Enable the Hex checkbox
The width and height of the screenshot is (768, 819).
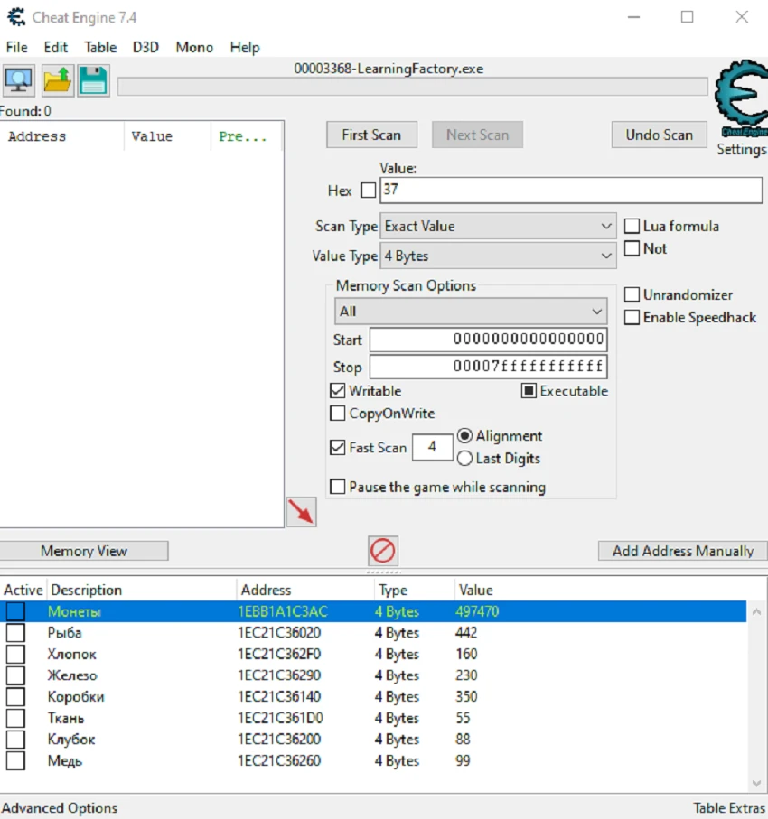pyautogui.click(x=369, y=191)
